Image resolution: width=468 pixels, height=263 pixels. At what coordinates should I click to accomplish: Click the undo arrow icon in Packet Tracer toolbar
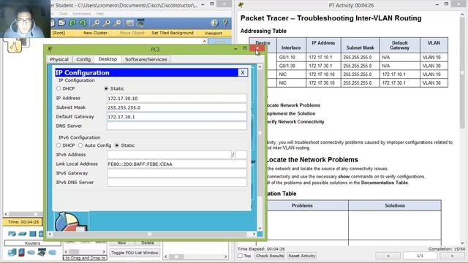[x=72, y=23]
